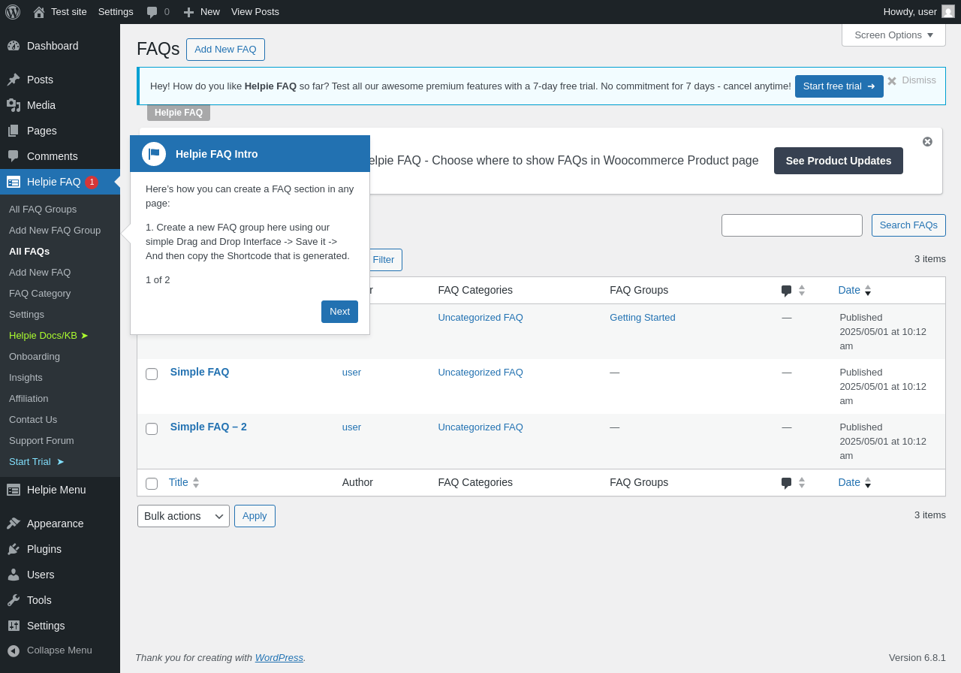Sort the table by Date column header

pos(849,290)
